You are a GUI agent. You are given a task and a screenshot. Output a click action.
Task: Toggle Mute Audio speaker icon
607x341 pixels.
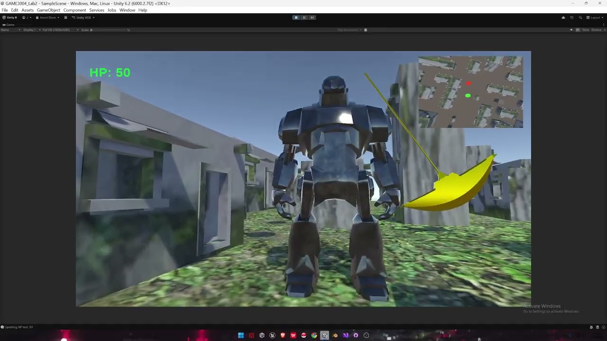pos(571,30)
